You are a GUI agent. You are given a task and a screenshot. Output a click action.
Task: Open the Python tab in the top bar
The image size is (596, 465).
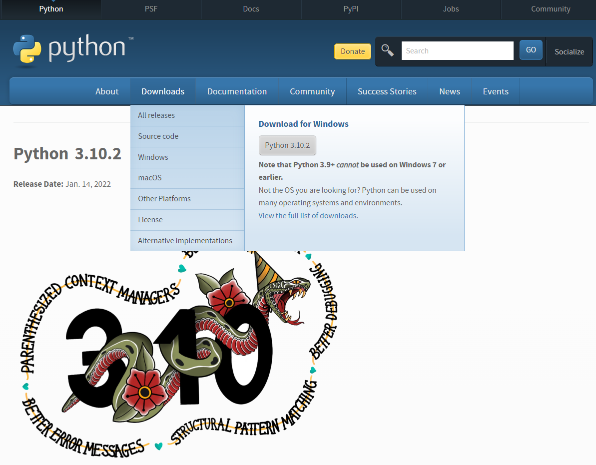point(51,9)
